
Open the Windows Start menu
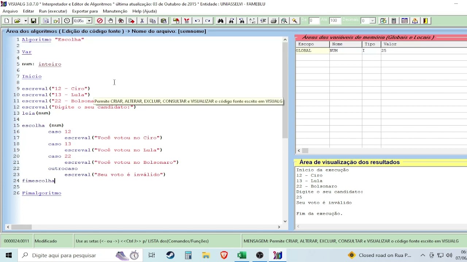[8, 255]
